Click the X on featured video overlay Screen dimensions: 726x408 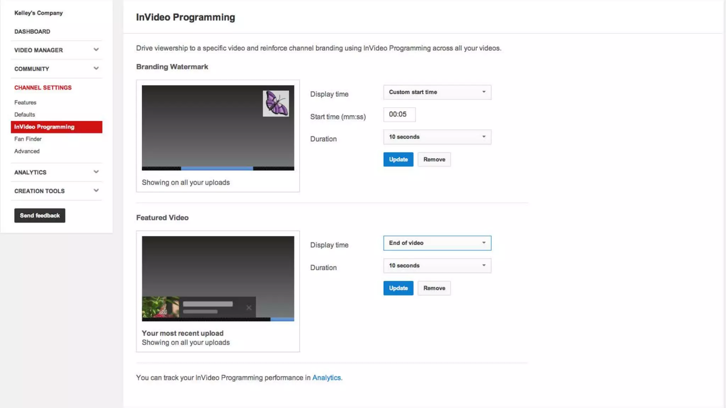249,307
